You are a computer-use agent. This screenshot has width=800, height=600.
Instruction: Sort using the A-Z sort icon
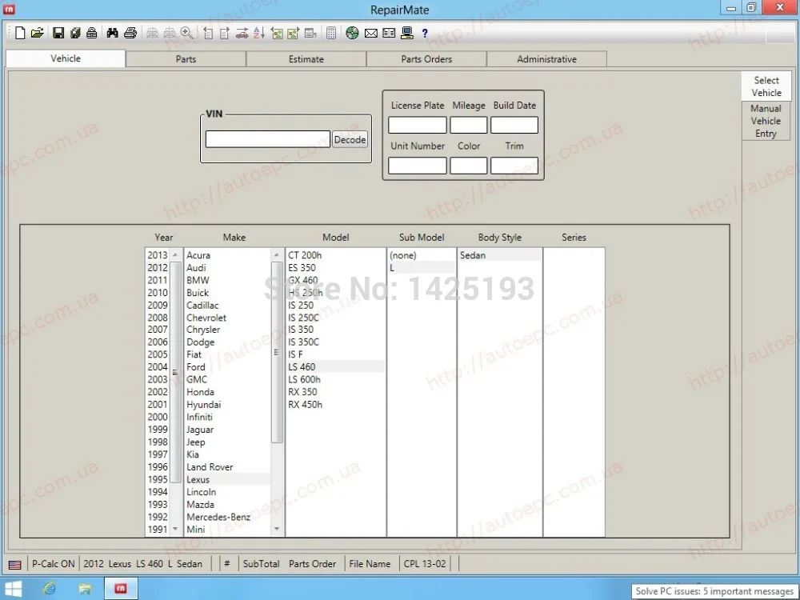click(x=259, y=33)
